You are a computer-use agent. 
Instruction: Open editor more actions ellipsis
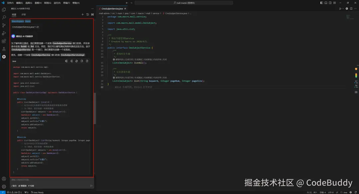[355, 9]
